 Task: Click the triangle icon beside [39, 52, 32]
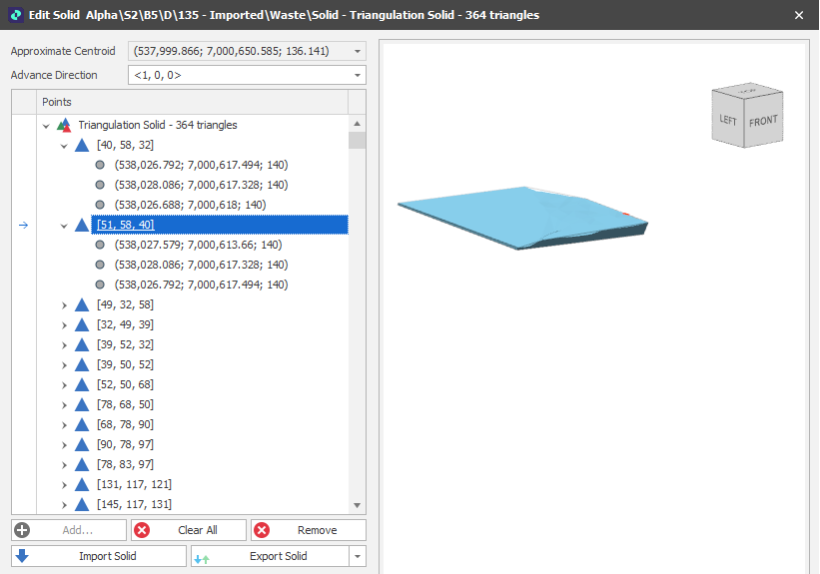(x=82, y=344)
